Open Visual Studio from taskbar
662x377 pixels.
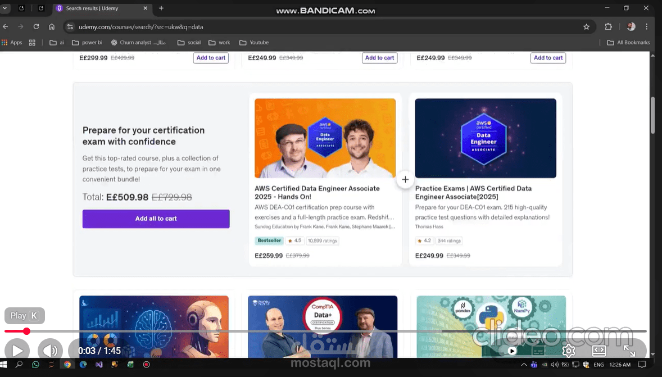[x=99, y=364]
